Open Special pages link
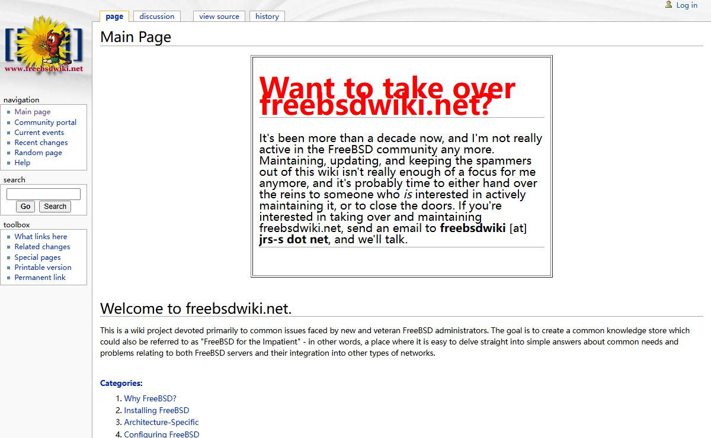The height and width of the screenshot is (438, 711). pos(37,257)
